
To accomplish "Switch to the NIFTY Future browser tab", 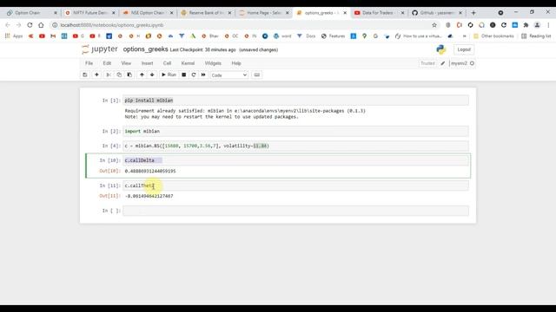I will tap(90, 13).
